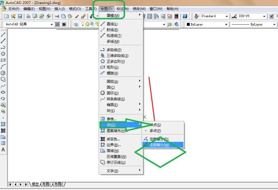Select Hatch tool in Draw toolbar
This screenshot has width=278, height=190.
coord(3,124)
